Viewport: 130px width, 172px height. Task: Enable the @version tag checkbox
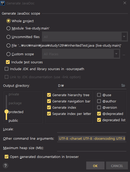[99, 107]
